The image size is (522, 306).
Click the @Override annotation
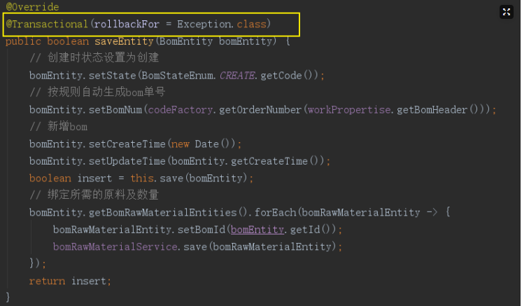pyautogui.click(x=32, y=7)
